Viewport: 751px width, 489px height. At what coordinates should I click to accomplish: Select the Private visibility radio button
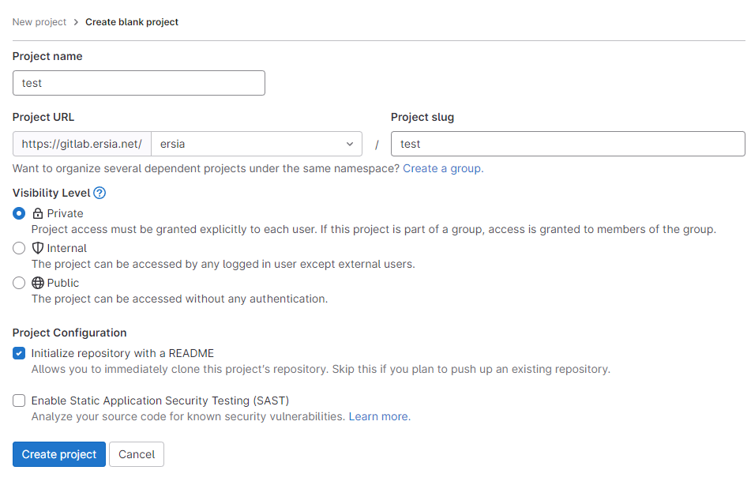(19, 213)
